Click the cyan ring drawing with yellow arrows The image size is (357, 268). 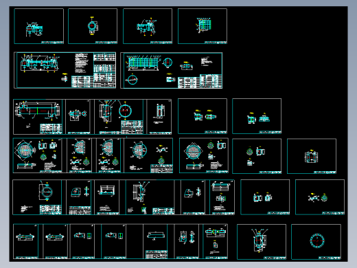pyautogui.click(x=37, y=197)
